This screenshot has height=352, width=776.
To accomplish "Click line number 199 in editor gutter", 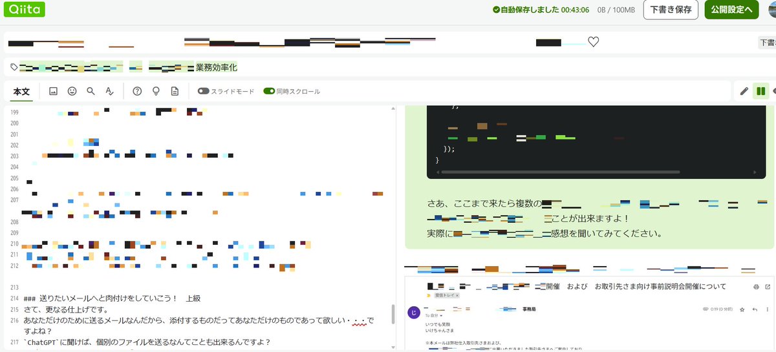I will pos(15,112).
